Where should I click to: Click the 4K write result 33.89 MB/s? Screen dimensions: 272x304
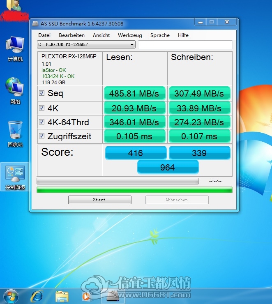pos(200,108)
